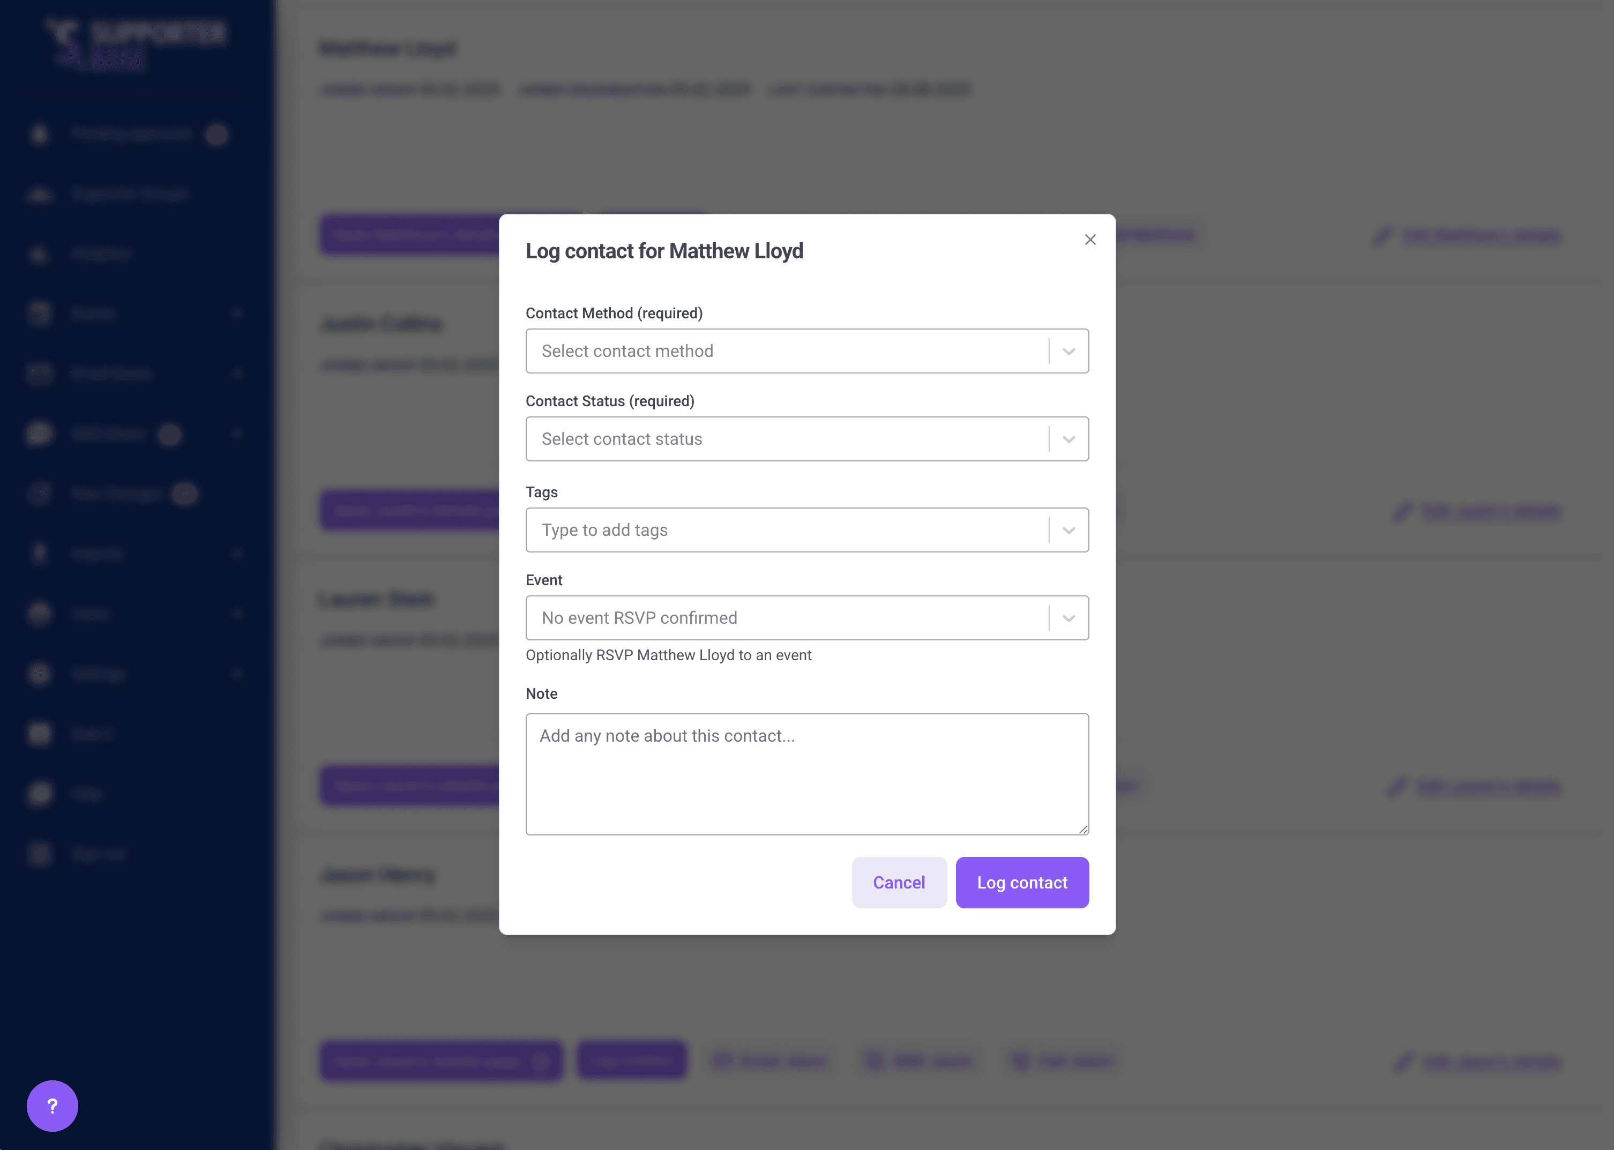
Task: Click the Note field label
Action: (x=542, y=694)
